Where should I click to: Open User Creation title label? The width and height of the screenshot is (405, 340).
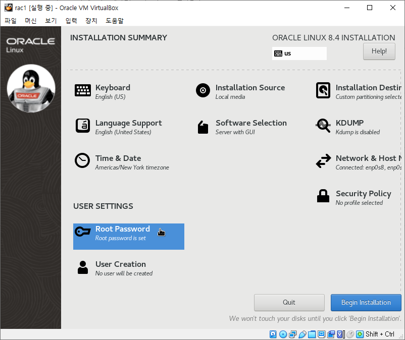121,264
